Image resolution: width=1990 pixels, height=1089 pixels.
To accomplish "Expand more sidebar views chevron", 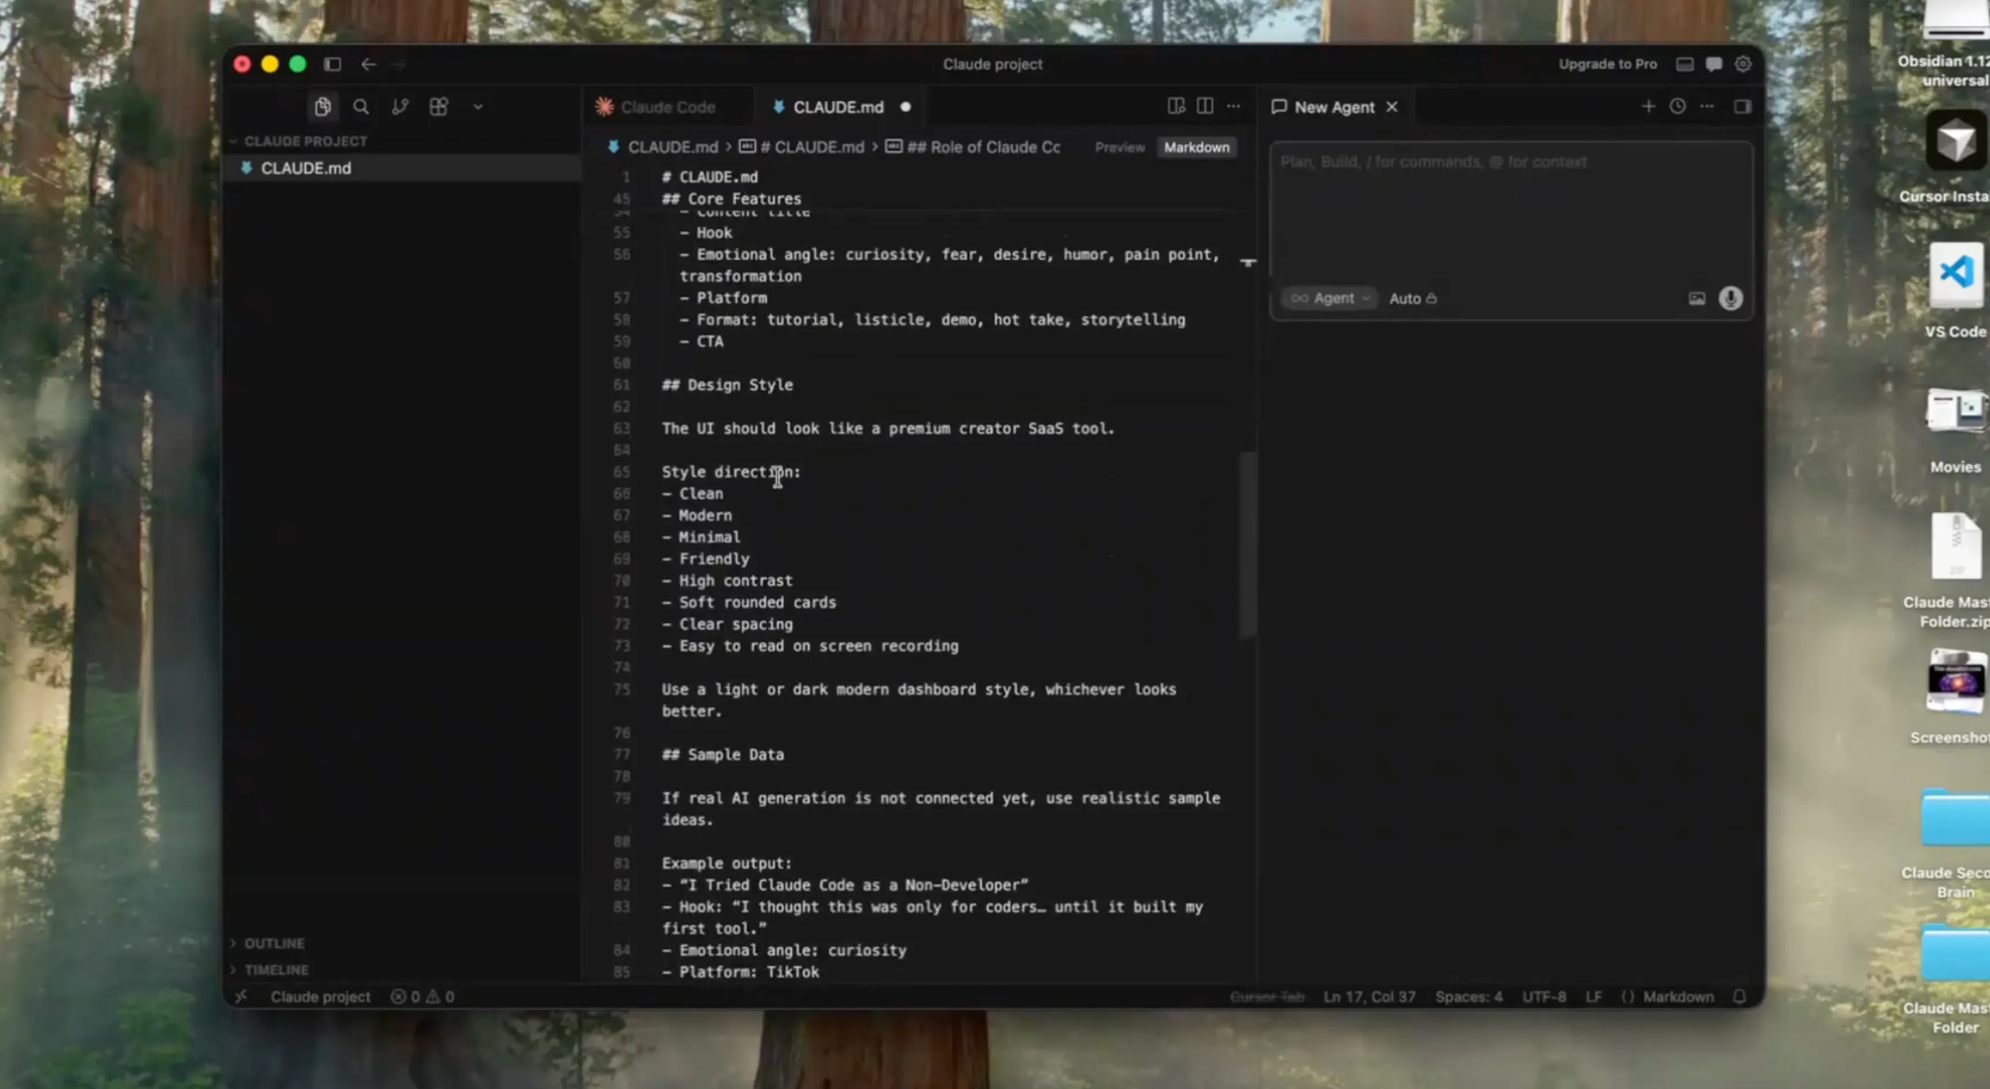I will coord(478,107).
